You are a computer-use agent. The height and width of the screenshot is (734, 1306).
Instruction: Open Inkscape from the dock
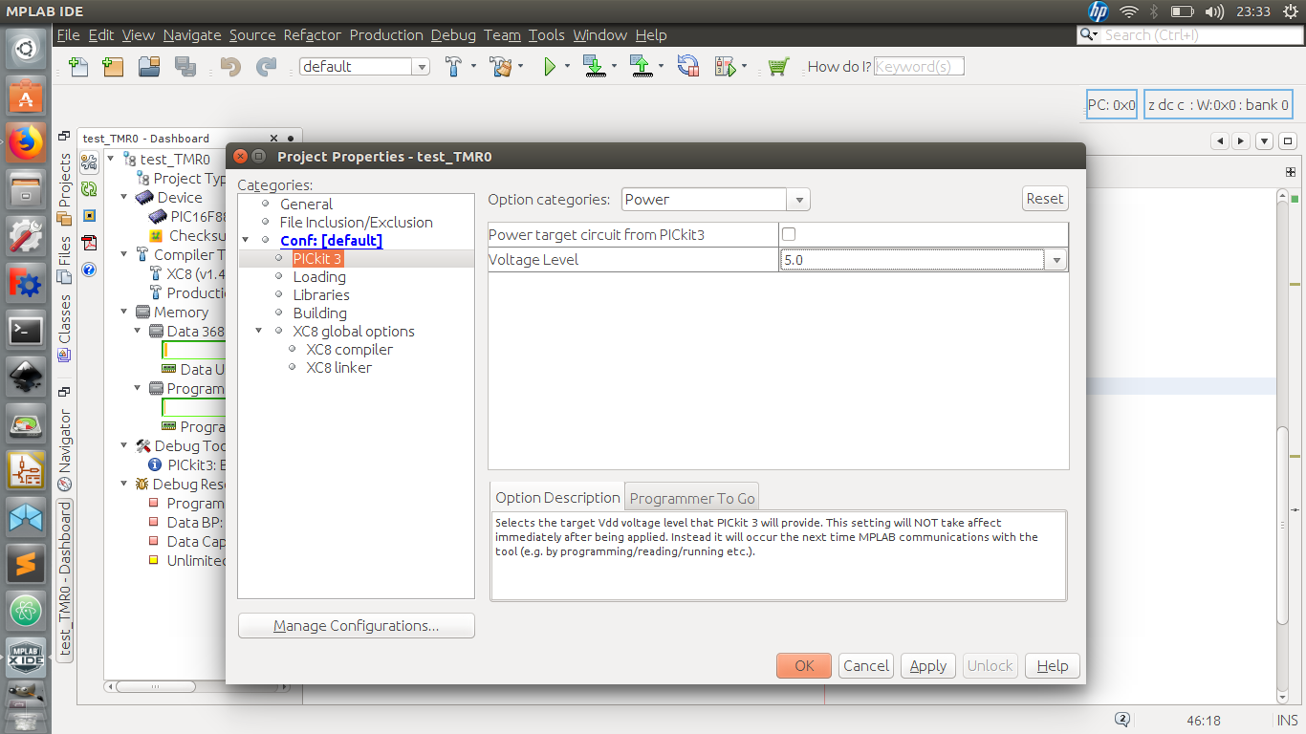[26, 377]
